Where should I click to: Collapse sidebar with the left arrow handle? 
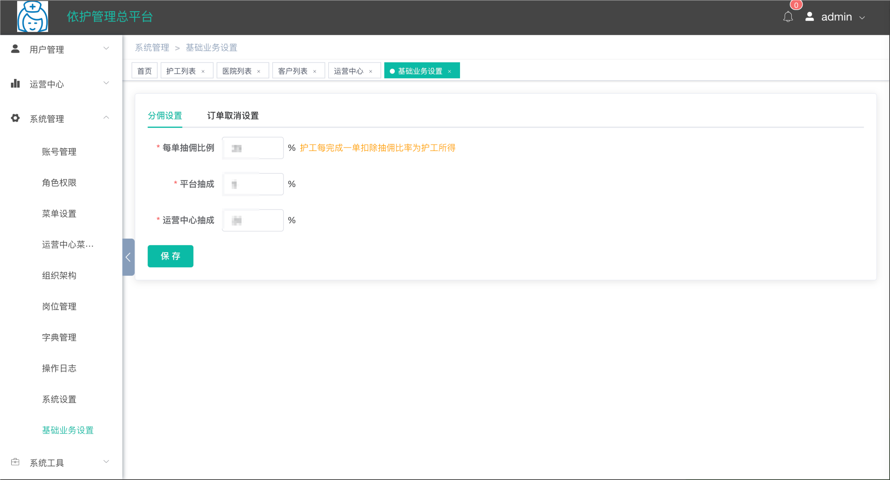click(128, 257)
